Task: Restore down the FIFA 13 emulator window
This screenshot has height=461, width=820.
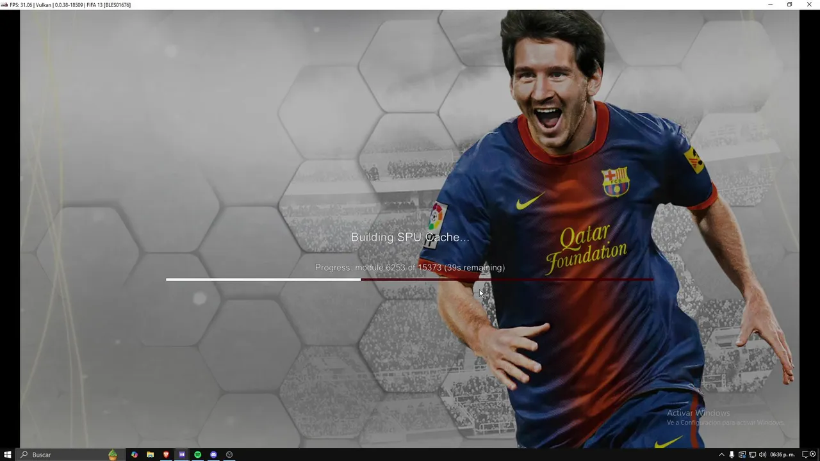Action: click(789, 4)
